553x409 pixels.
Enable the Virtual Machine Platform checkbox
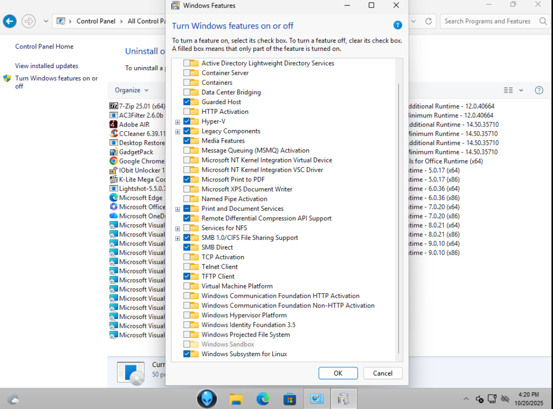point(187,286)
